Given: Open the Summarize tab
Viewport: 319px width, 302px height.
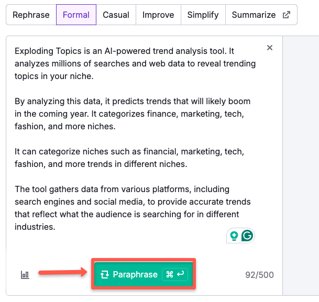Looking at the screenshot, I should (254, 15).
